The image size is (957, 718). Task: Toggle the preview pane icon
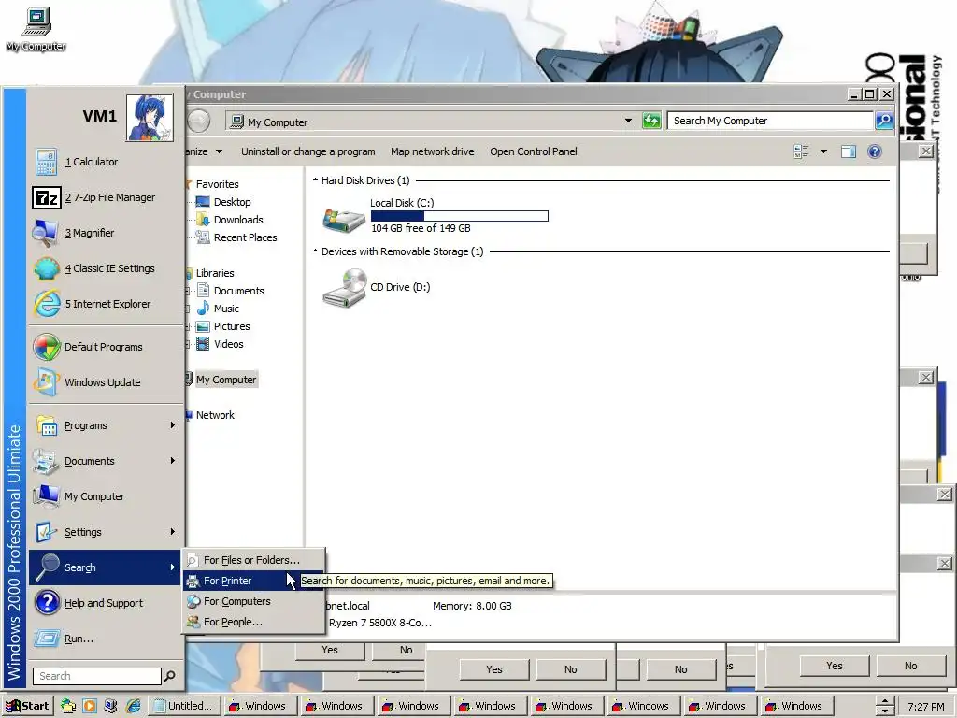coord(849,151)
